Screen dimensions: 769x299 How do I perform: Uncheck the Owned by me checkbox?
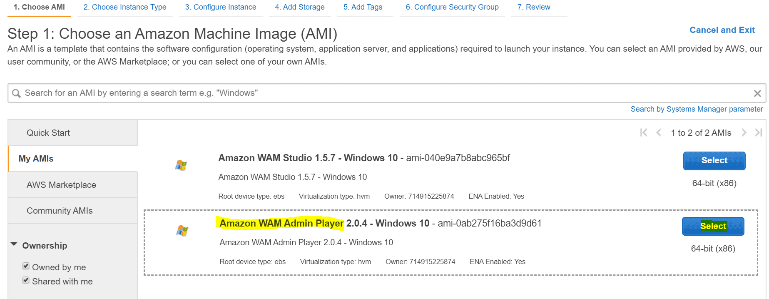(26, 266)
